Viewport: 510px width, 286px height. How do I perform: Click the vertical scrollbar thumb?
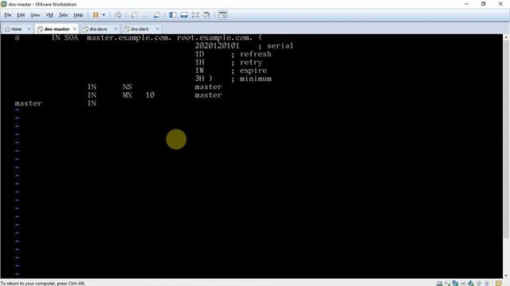click(x=506, y=140)
